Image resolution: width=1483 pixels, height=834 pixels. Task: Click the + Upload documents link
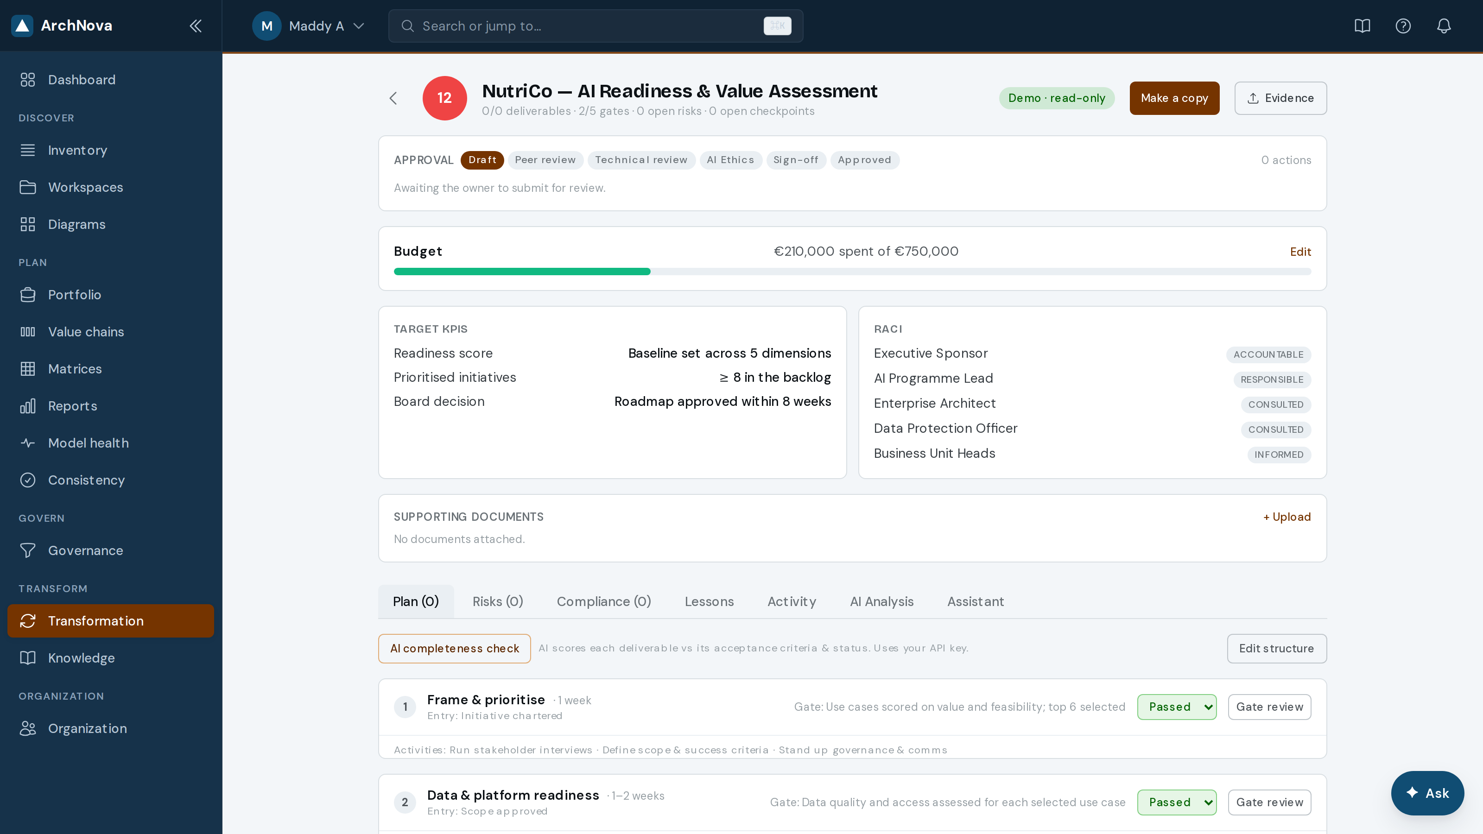(1287, 517)
